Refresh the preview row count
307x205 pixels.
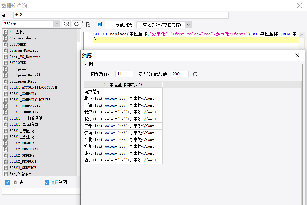point(195,74)
